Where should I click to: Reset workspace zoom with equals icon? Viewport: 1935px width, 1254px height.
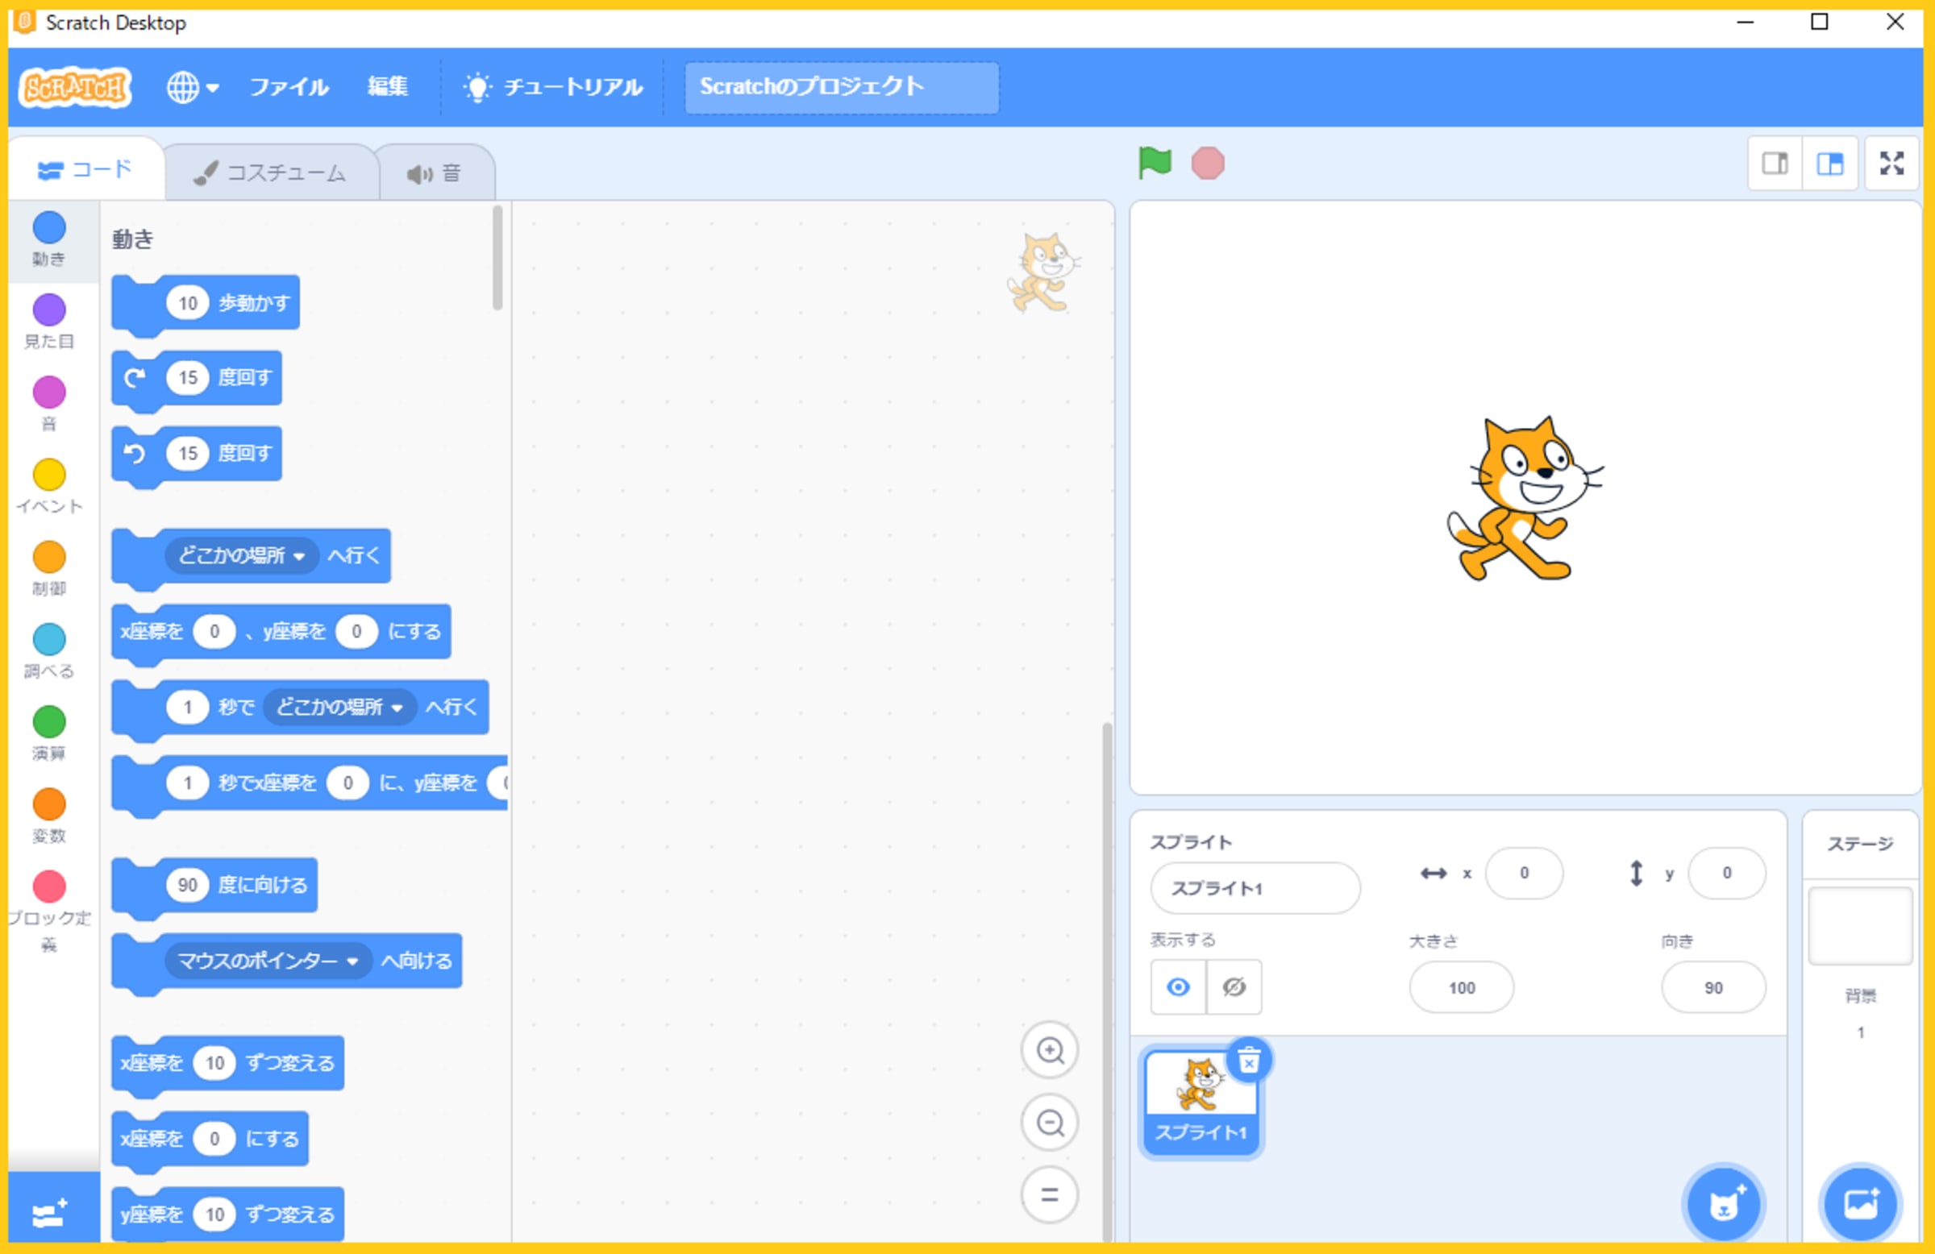pos(1050,1194)
